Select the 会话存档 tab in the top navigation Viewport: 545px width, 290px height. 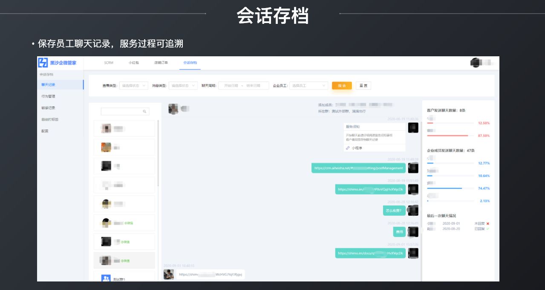pos(190,63)
